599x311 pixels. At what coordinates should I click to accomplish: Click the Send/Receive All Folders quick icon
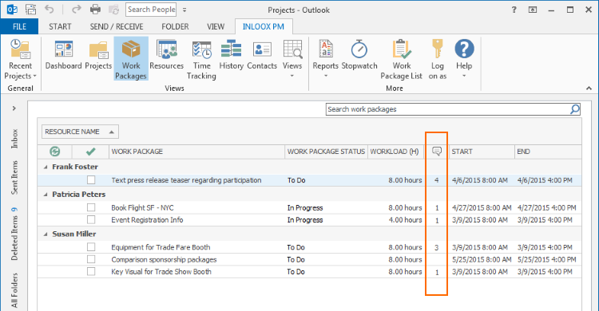coord(31,10)
